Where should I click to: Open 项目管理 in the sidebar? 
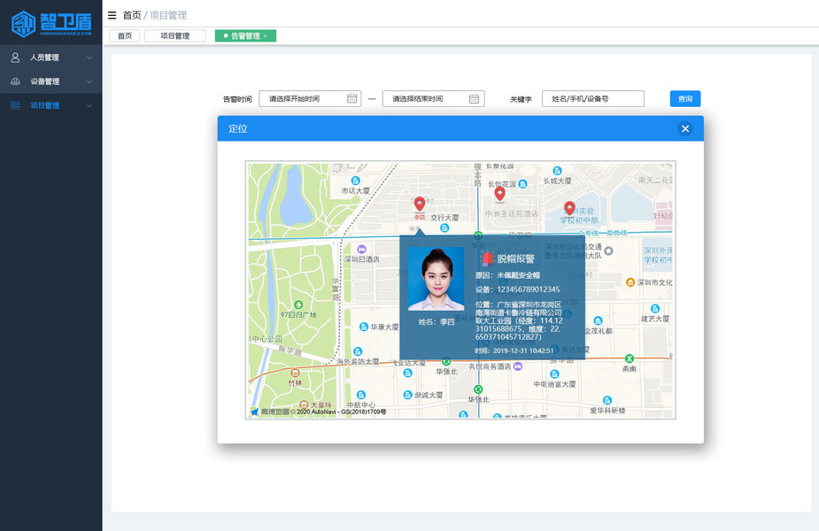coord(51,105)
